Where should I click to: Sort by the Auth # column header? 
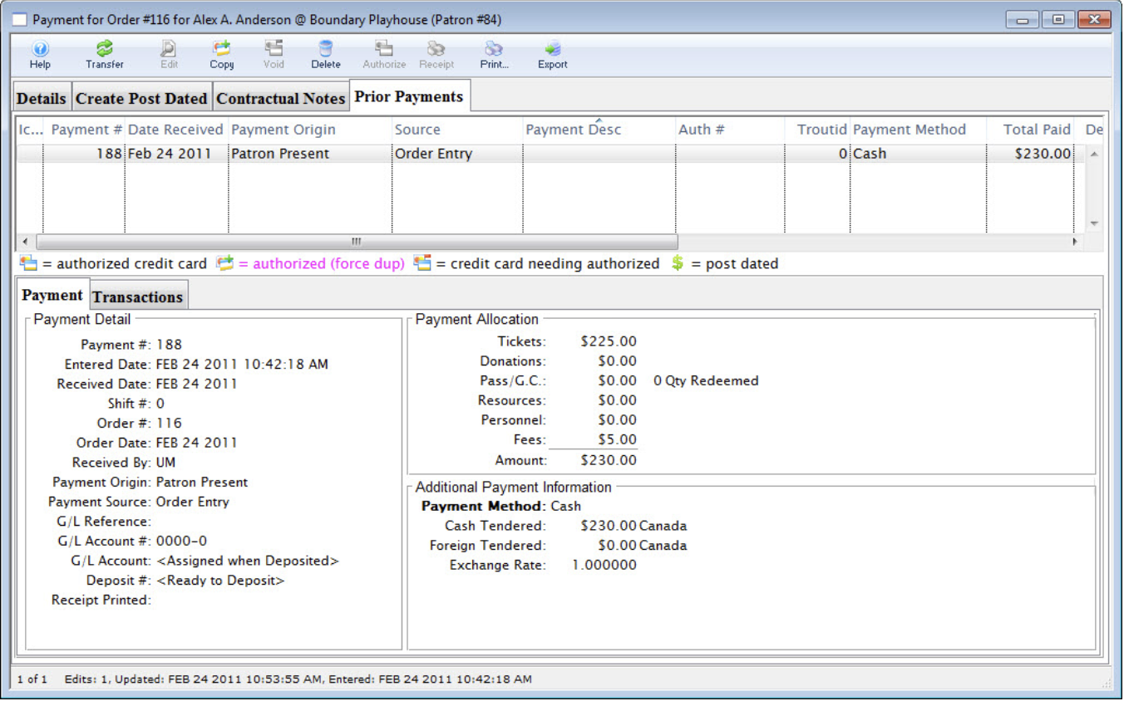point(729,130)
